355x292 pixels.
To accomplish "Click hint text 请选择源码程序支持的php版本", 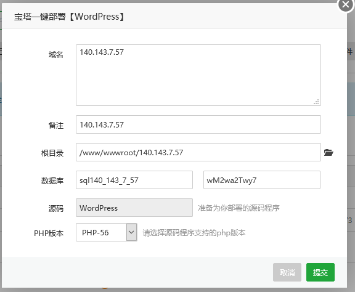I will [194, 233].
